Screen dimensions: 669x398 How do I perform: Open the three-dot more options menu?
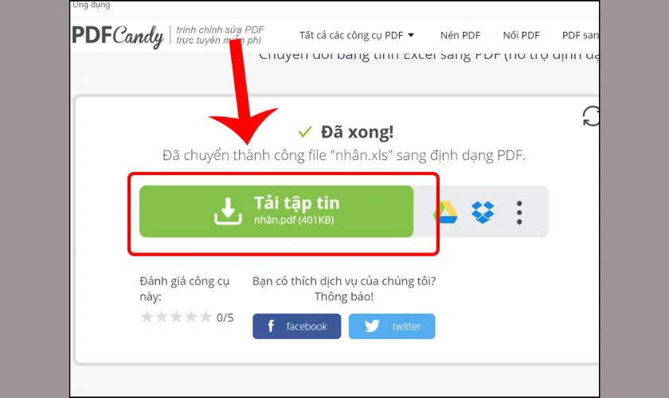(518, 212)
